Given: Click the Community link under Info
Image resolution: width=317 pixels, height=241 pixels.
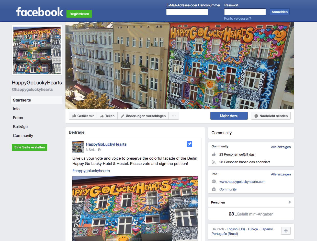Looking at the screenshot, I should [x=228, y=189].
